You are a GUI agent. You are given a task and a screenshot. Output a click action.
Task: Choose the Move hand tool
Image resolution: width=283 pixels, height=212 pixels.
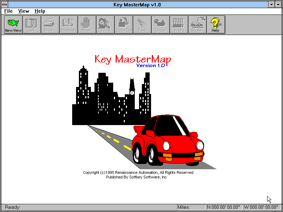[x=87, y=25]
